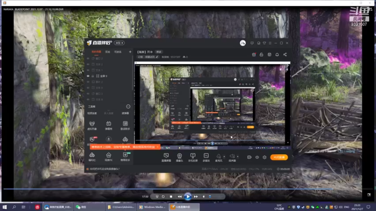Image resolution: width=376 pixels, height=211 pixels.
Task: Hide the 全屏 9 source with its eye icon
Action: tap(88, 76)
